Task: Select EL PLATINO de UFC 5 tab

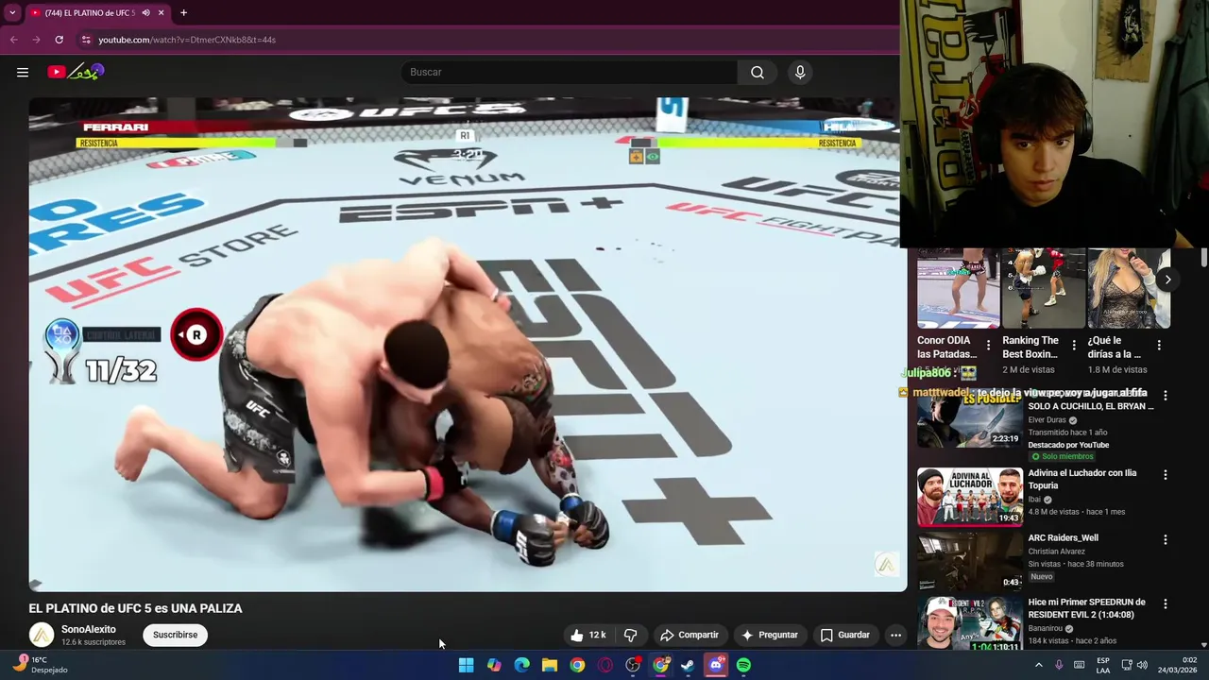Action: click(90, 12)
